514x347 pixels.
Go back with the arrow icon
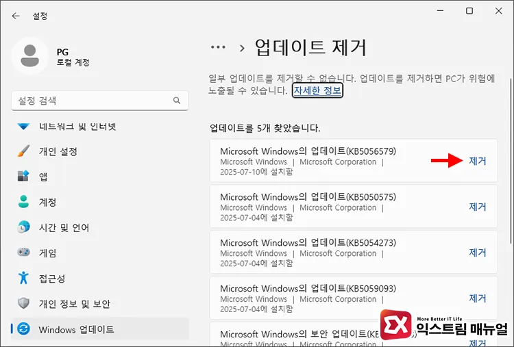coord(15,16)
